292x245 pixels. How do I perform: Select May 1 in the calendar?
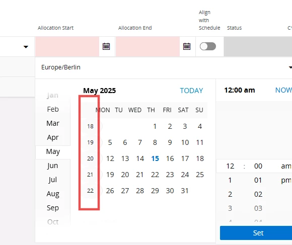coord(155,126)
